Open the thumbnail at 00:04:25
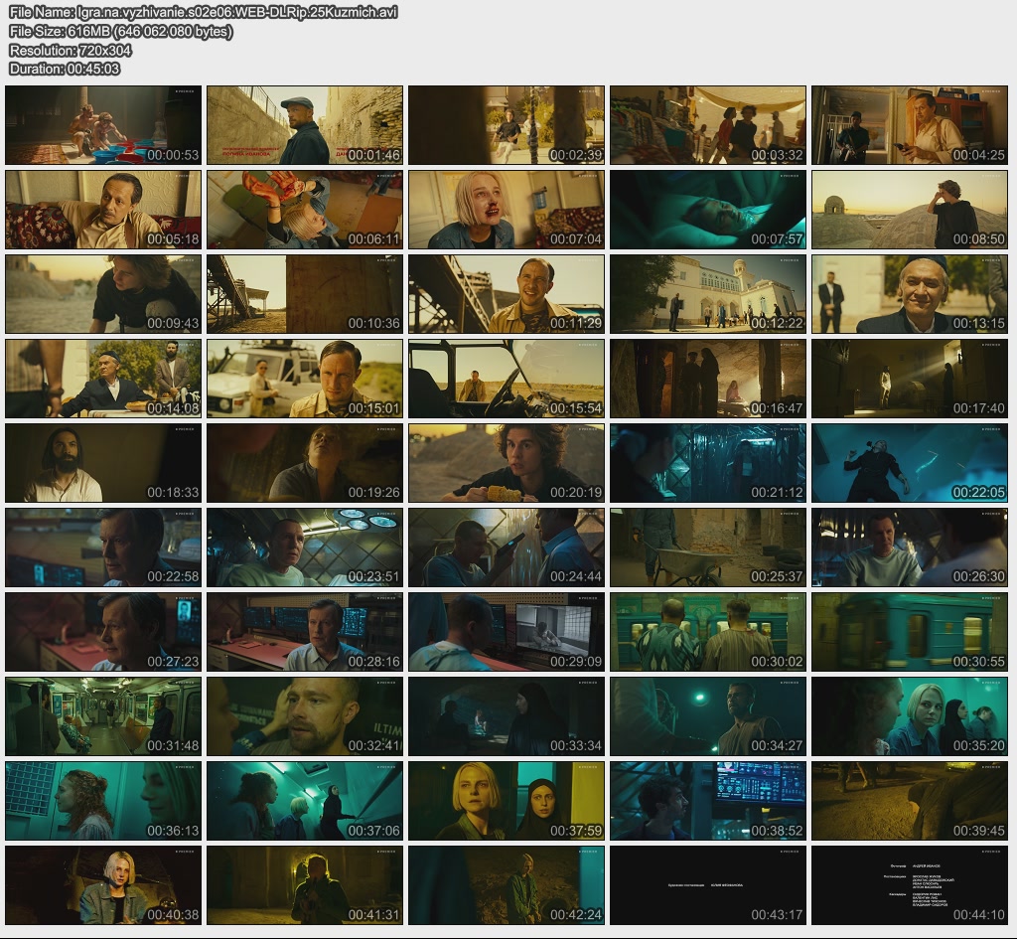 click(909, 125)
